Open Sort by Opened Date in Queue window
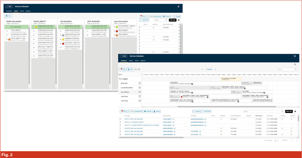The width and height of the screenshot is (302, 158). [154, 16]
